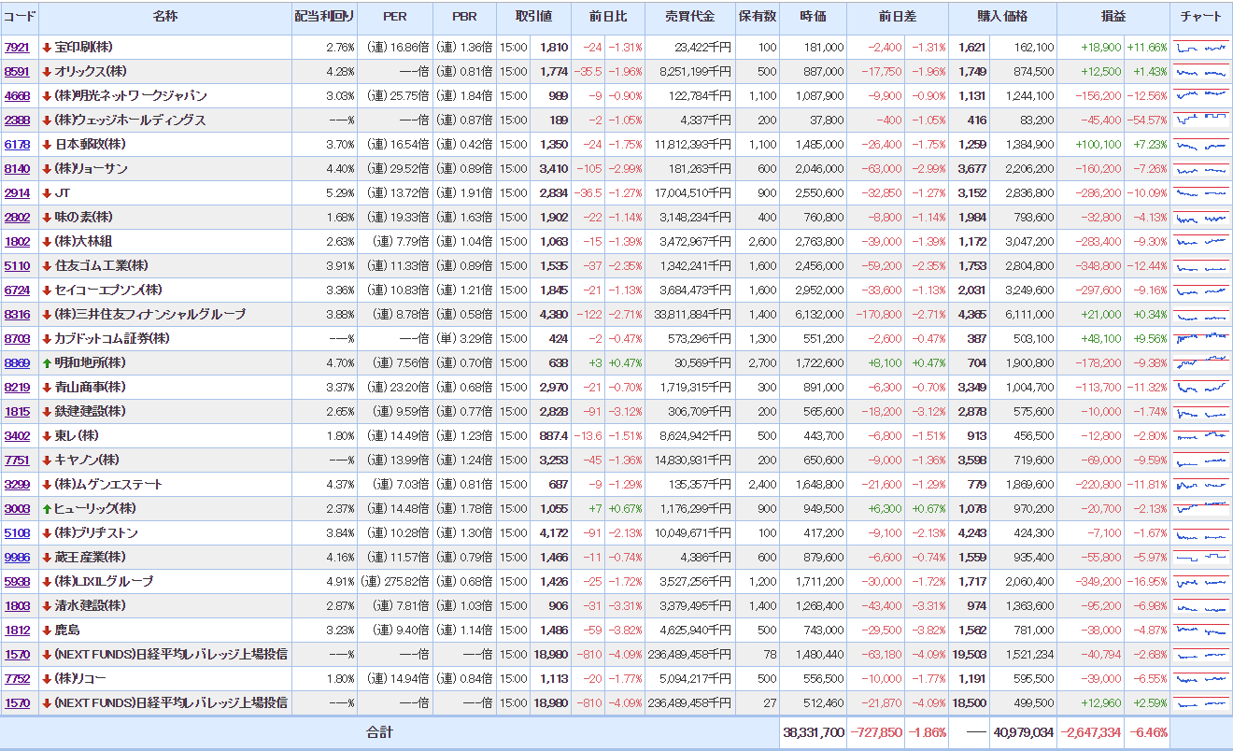This screenshot has height=751, width=1233.
Task: Click the PER column header
Action: [395, 17]
